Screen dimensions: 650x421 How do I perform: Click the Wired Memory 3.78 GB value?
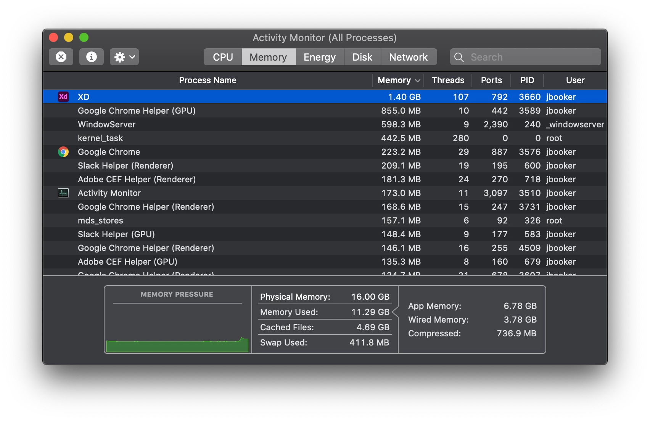[520, 320]
